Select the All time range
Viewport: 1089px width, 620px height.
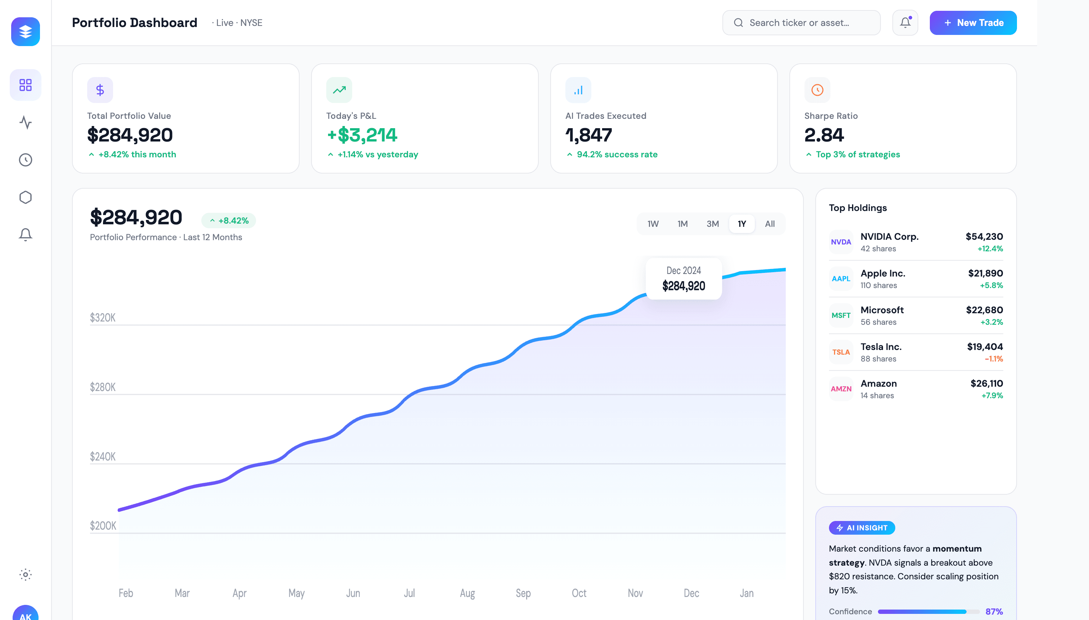click(770, 224)
